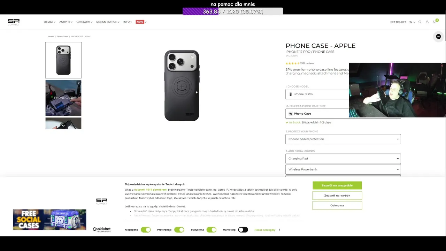Click the Cookiebot logo

[x=101, y=230]
